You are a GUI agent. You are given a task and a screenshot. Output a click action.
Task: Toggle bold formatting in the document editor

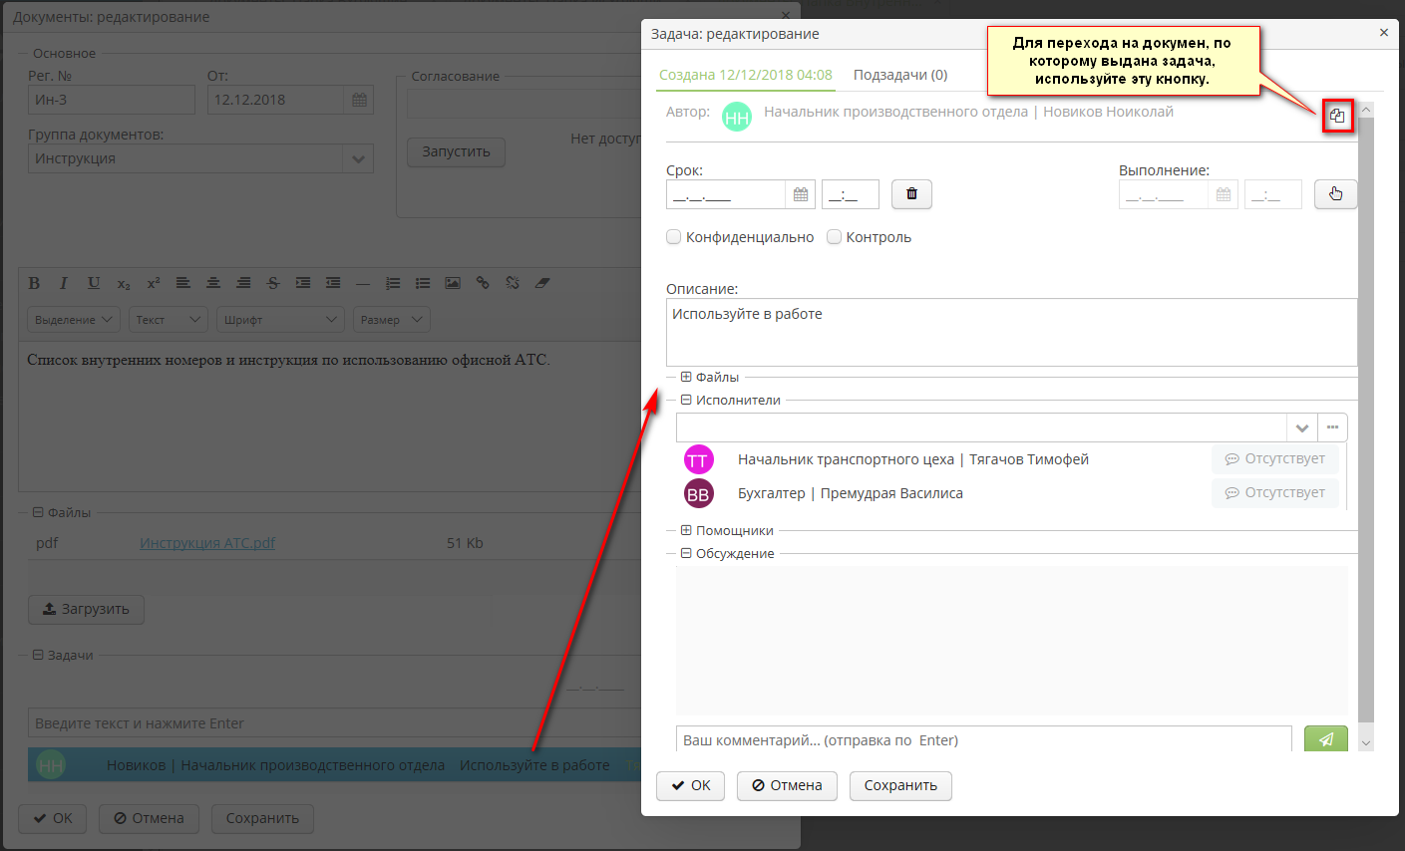(34, 283)
